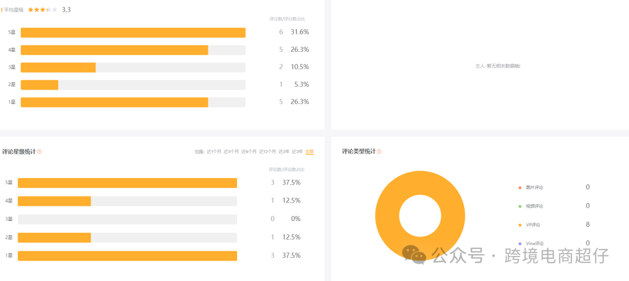The width and height of the screenshot is (629, 281).
Task: Switch range to 近6个月
Action: 249,152
